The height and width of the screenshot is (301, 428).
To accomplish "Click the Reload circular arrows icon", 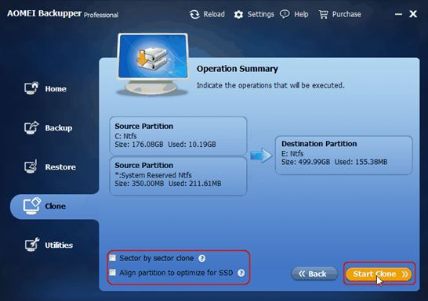I will pyautogui.click(x=194, y=14).
